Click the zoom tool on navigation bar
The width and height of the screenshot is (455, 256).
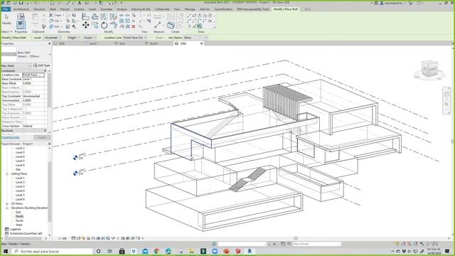point(446,105)
